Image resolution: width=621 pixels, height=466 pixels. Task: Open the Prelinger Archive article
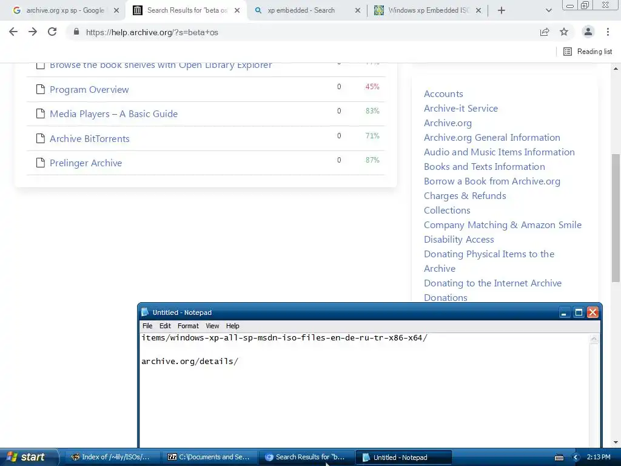(86, 163)
